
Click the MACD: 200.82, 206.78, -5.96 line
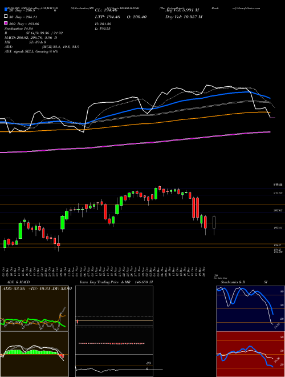[31, 38]
